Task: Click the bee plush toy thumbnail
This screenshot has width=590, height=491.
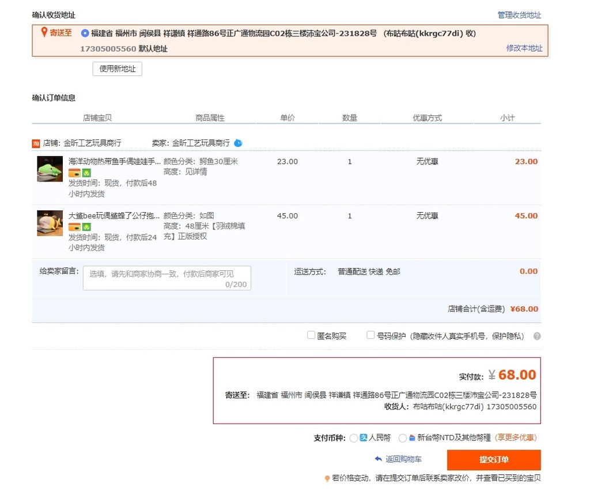Action: (50, 223)
